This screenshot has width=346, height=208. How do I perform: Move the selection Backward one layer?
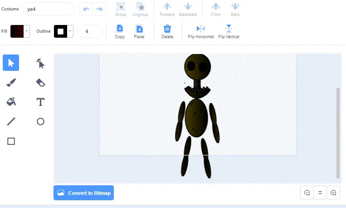tap(188, 10)
